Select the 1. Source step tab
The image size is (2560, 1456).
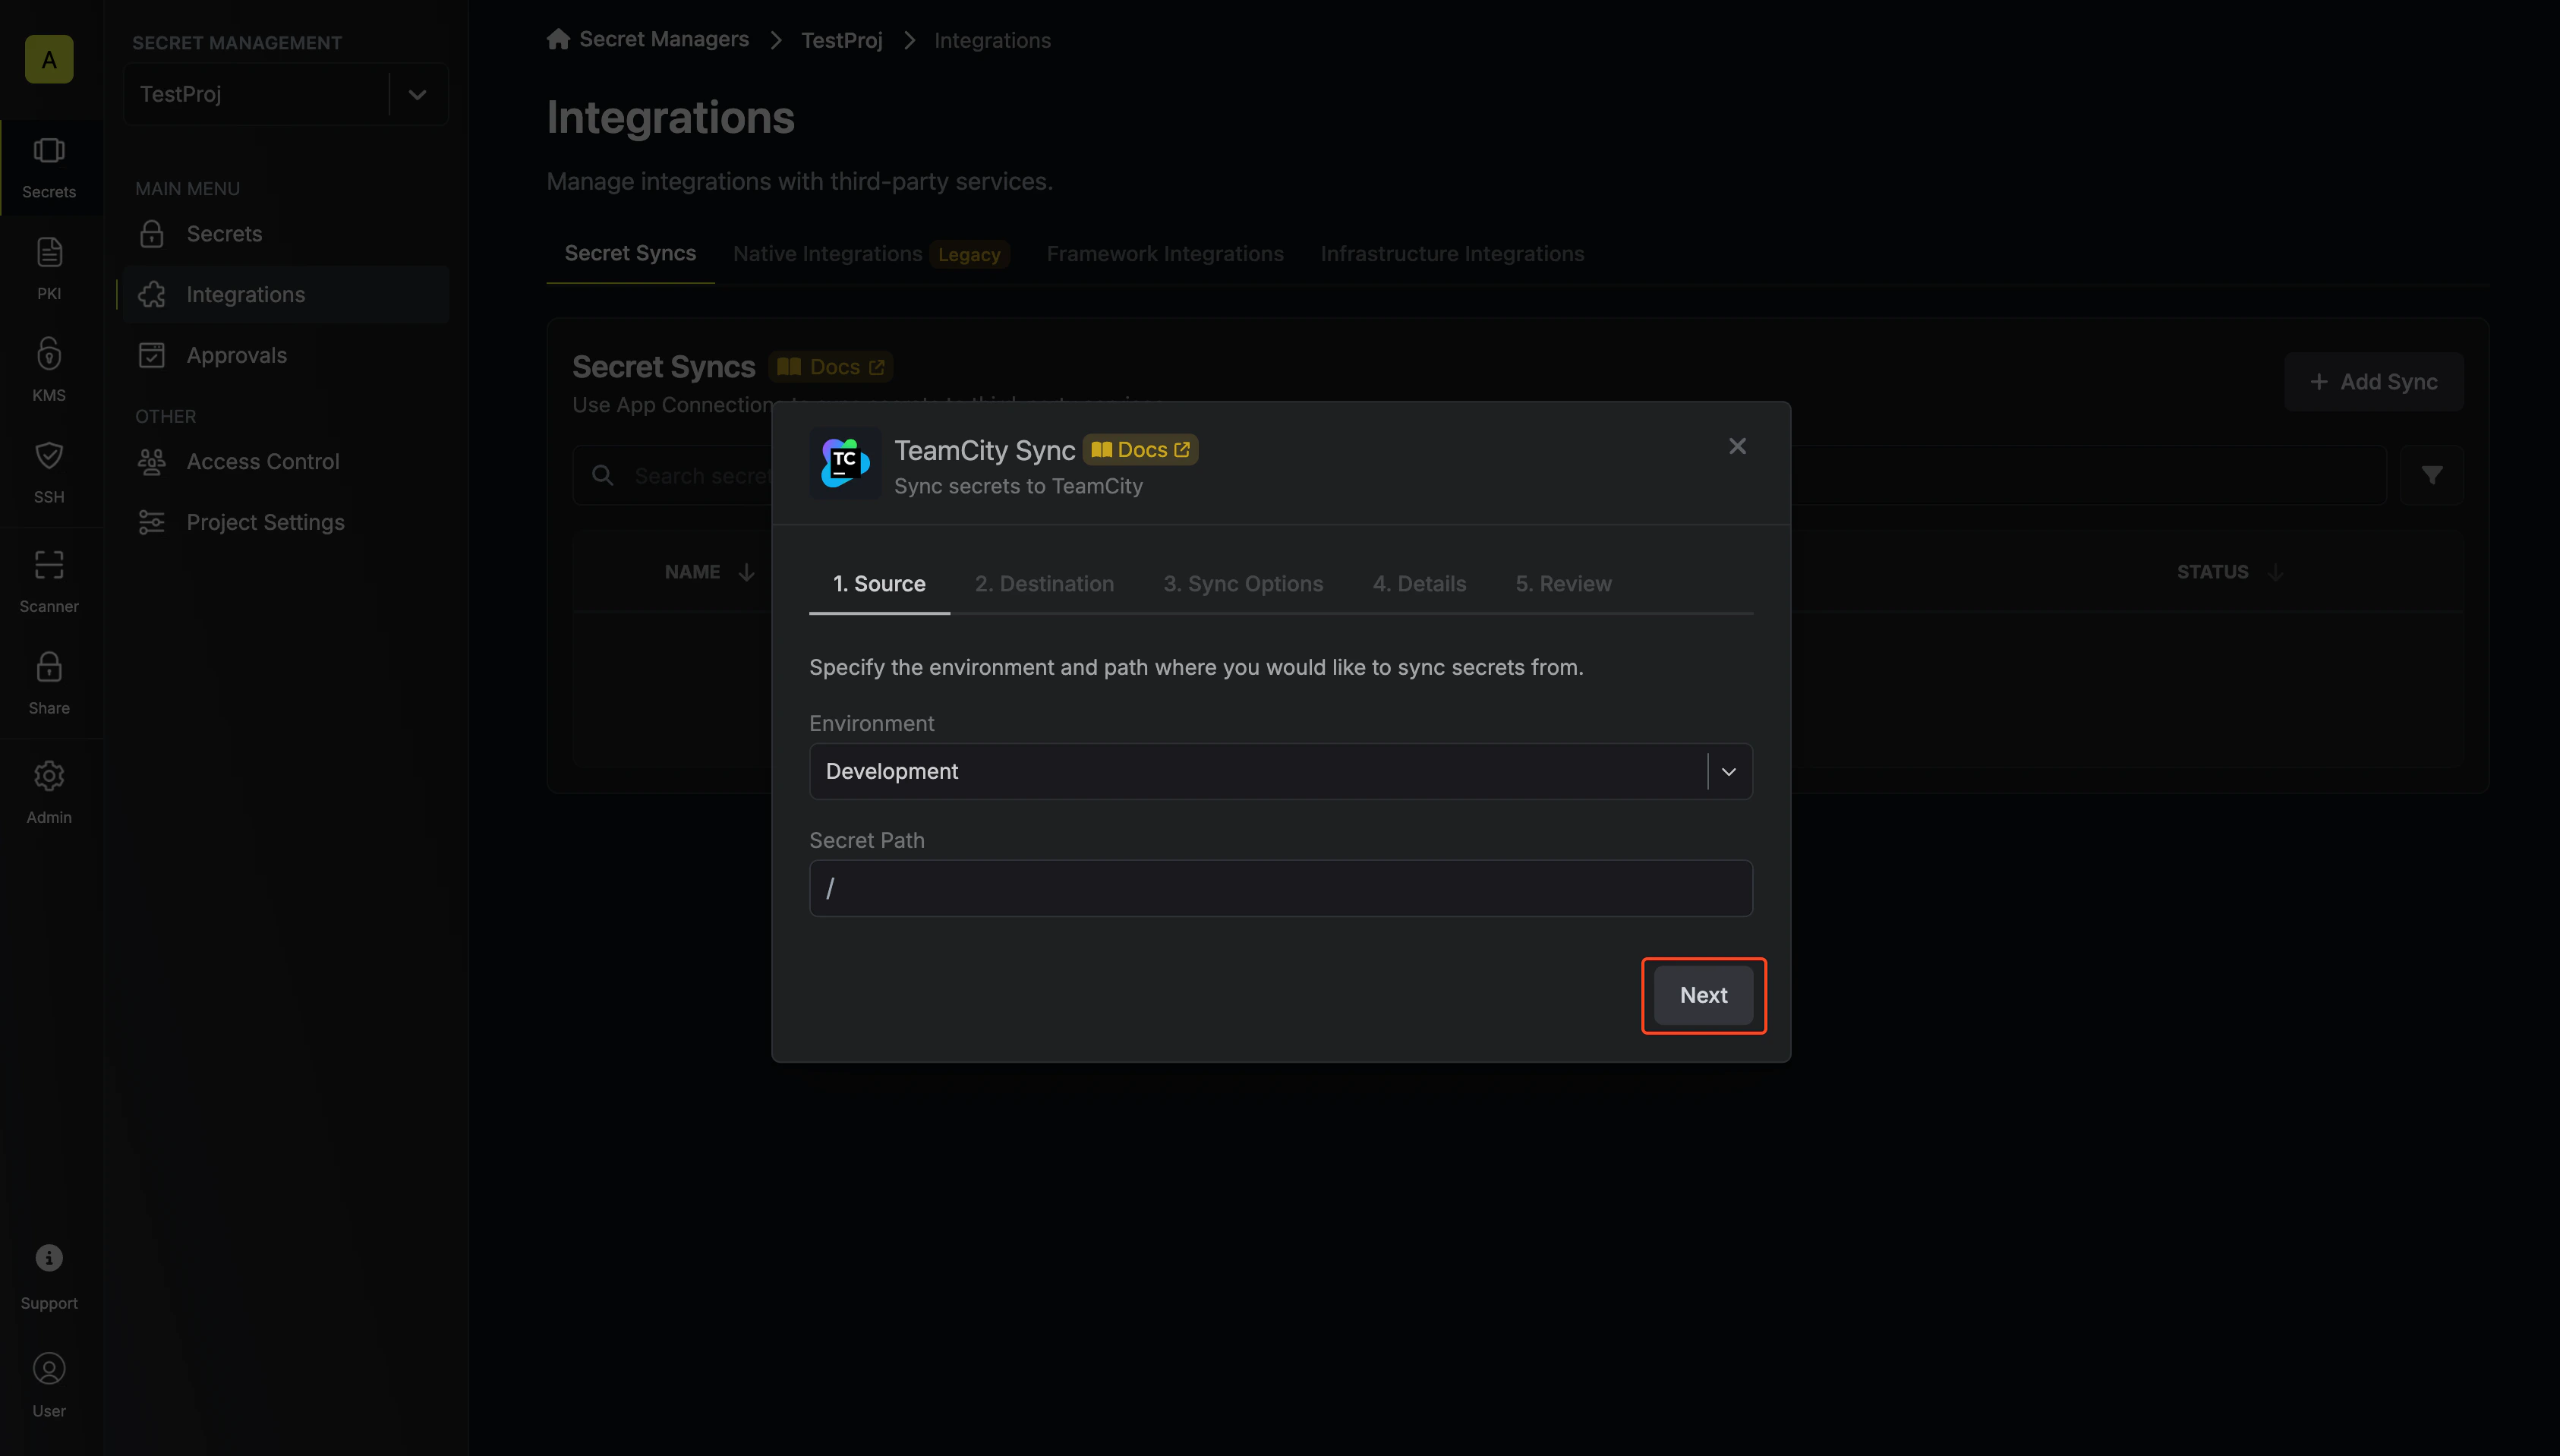879,584
